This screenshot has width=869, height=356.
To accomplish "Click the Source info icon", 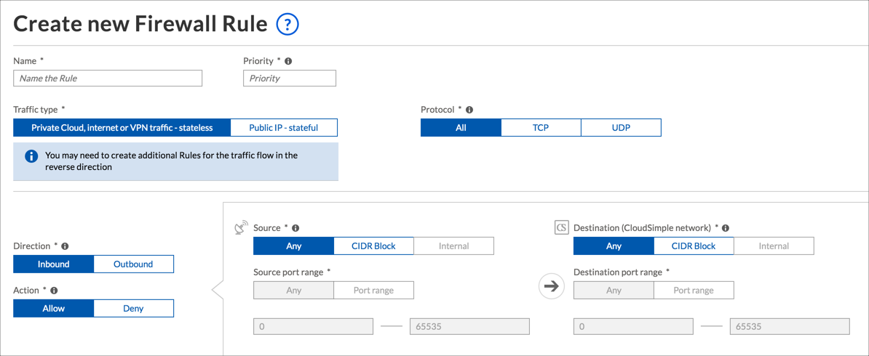I will coord(295,228).
